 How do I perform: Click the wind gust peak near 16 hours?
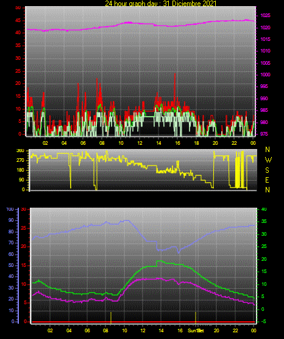point(175,75)
